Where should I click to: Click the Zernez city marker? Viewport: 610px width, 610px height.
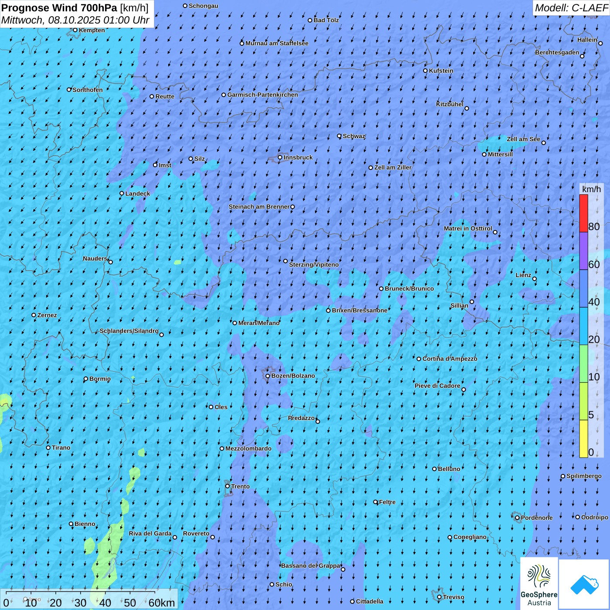(34, 315)
